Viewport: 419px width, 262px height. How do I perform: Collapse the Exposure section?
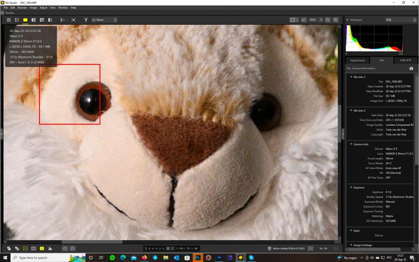351,187
